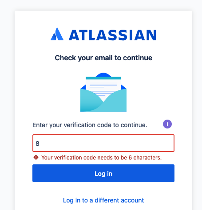Open the 'Log in to a different account' link
This screenshot has width=202, height=210.
[x=103, y=200]
